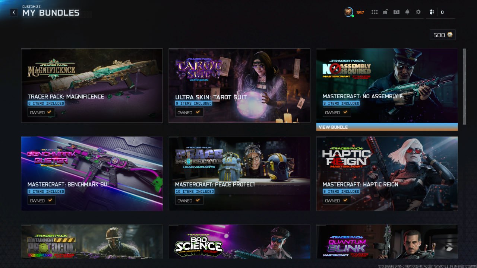Screen dimensions: 477x268
Task: Click the player level 397 number
Action: coord(360,13)
